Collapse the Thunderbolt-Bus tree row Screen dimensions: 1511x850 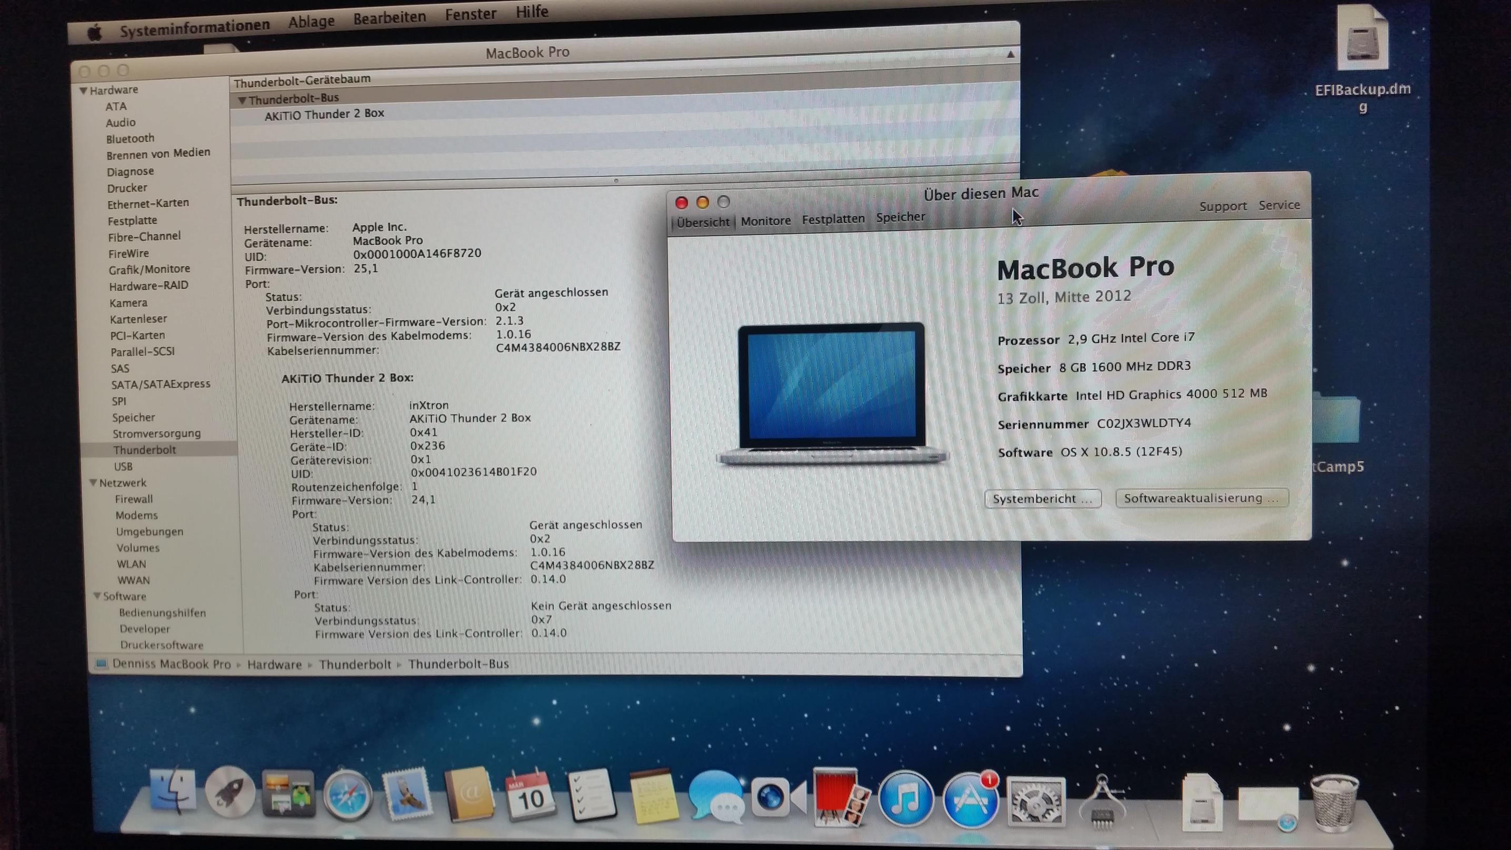pos(242,101)
